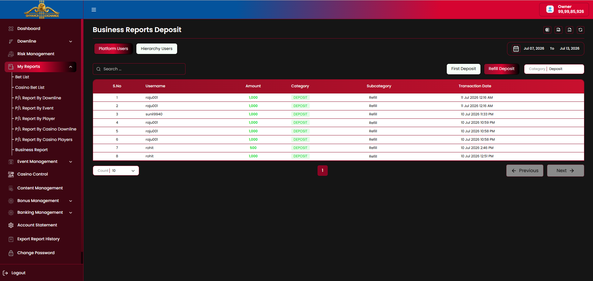This screenshot has width=593, height=281.
Task: Select the First Deposit filter
Action: (x=463, y=69)
